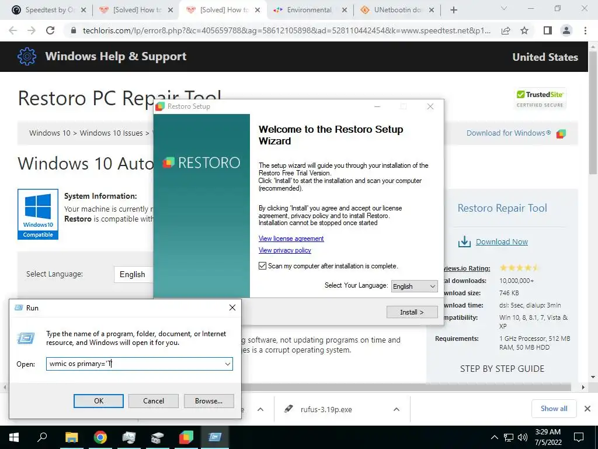Viewport: 598px width, 449px height.
Task: Open Restoro app in taskbar
Action: (x=186, y=437)
